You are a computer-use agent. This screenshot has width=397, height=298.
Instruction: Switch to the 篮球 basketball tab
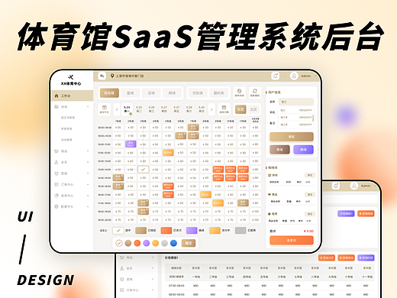coord(131,93)
